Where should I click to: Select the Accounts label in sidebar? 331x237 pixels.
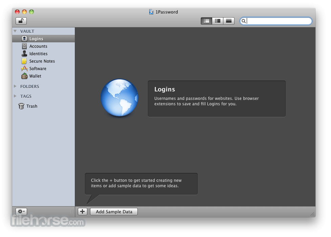point(38,46)
